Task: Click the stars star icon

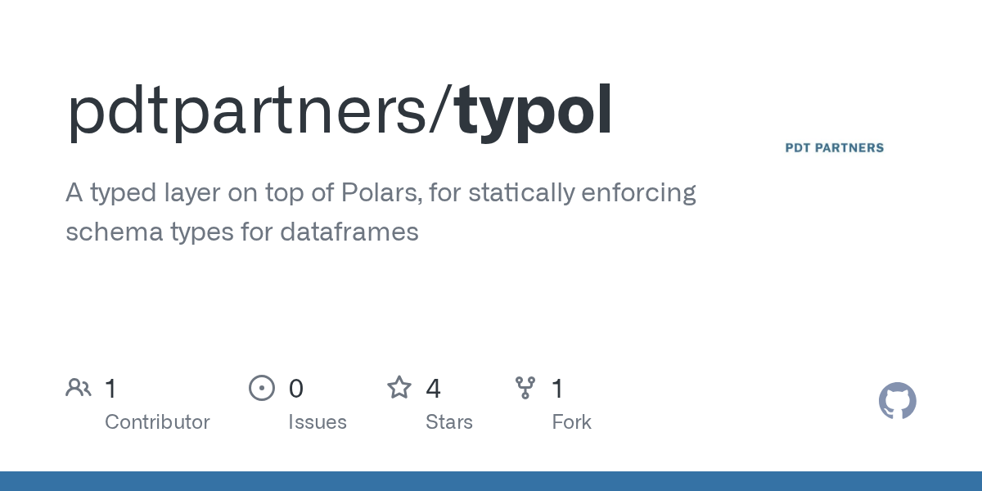Action: pyautogui.click(x=399, y=387)
